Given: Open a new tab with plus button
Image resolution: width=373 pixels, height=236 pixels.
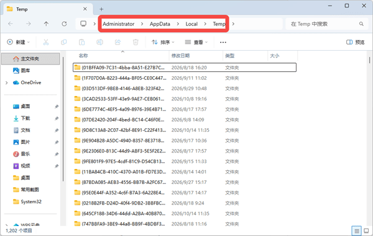Looking at the screenshot, I should tap(101, 9).
